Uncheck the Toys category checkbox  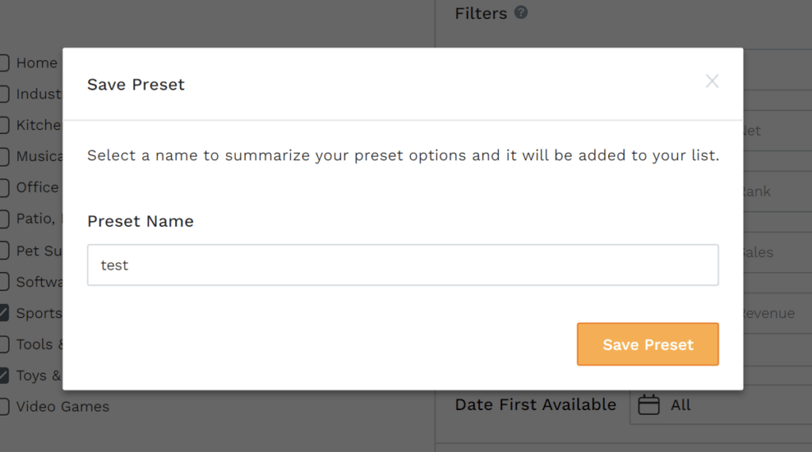tap(4, 375)
